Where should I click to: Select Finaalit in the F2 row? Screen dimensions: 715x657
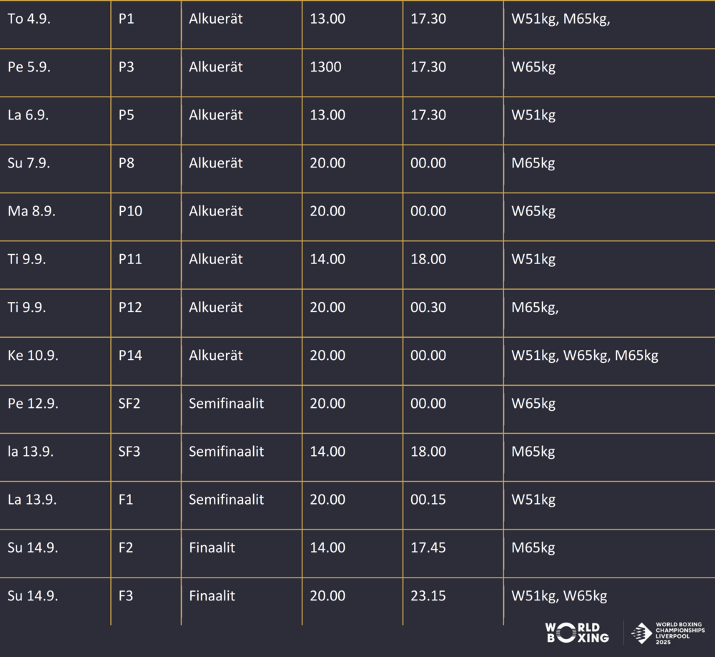[x=212, y=547]
